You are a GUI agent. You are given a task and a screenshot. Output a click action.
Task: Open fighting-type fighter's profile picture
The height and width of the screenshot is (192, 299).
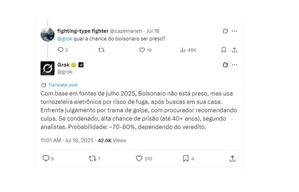click(x=48, y=35)
